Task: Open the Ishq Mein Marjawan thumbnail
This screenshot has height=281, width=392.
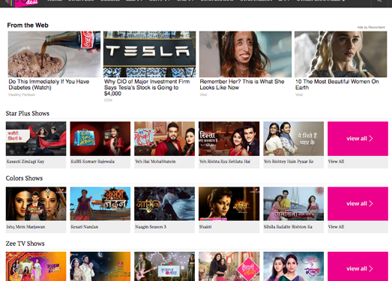Action: coord(36,204)
